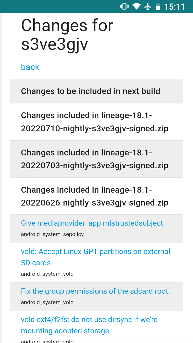The width and height of the screenshot is (193, 343).
Task: Go back using the back link
Action: [x=30, y=67]
